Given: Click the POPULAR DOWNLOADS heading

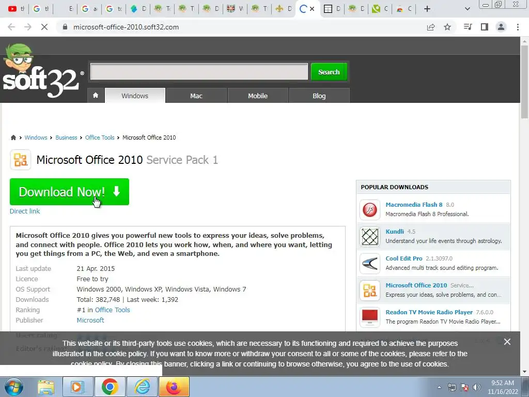Looking at the screenshot, I should [394, 187].
